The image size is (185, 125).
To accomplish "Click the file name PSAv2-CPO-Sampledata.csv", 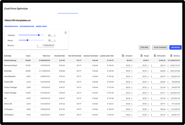I will (x=18, y=21).
